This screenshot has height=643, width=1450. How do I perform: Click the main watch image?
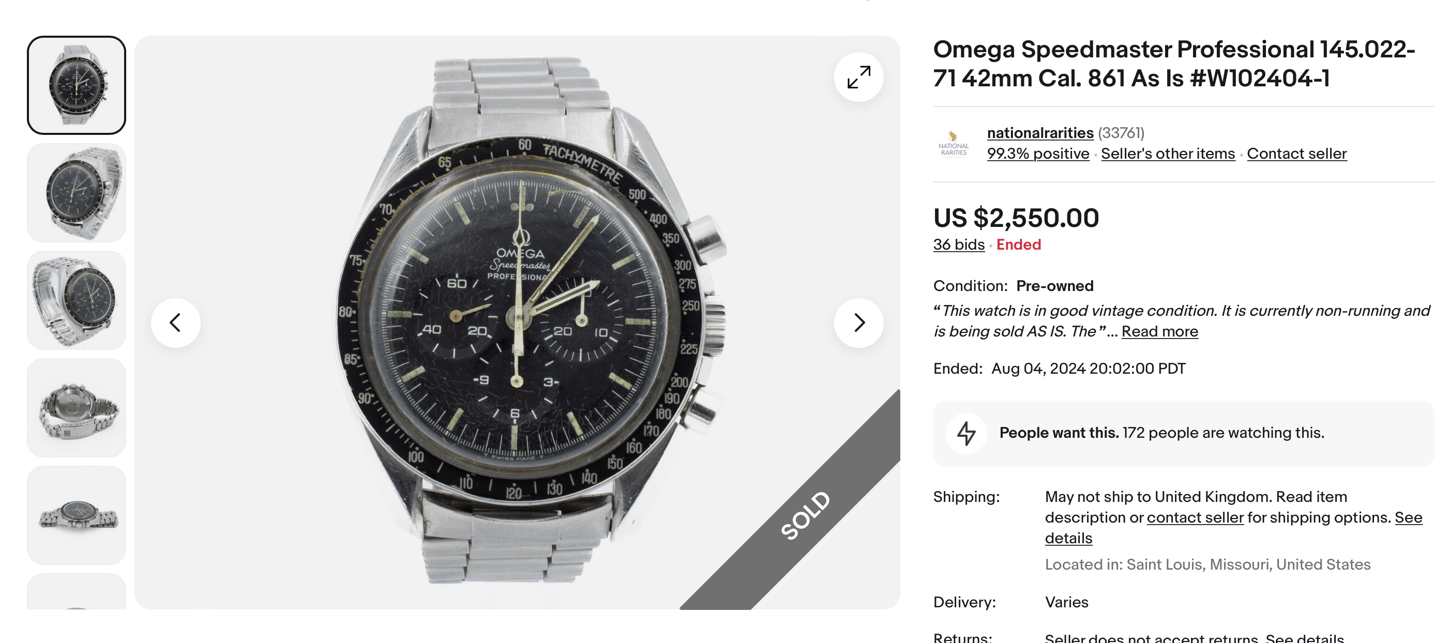click(517, 323)
